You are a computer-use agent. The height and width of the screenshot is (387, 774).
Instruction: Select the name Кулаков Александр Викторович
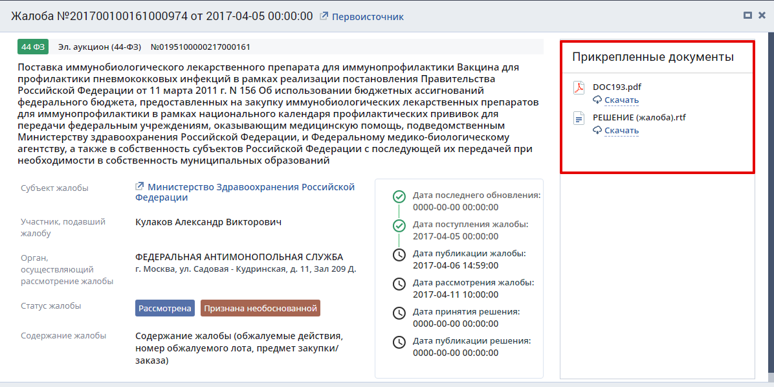[x=208, y=222]
